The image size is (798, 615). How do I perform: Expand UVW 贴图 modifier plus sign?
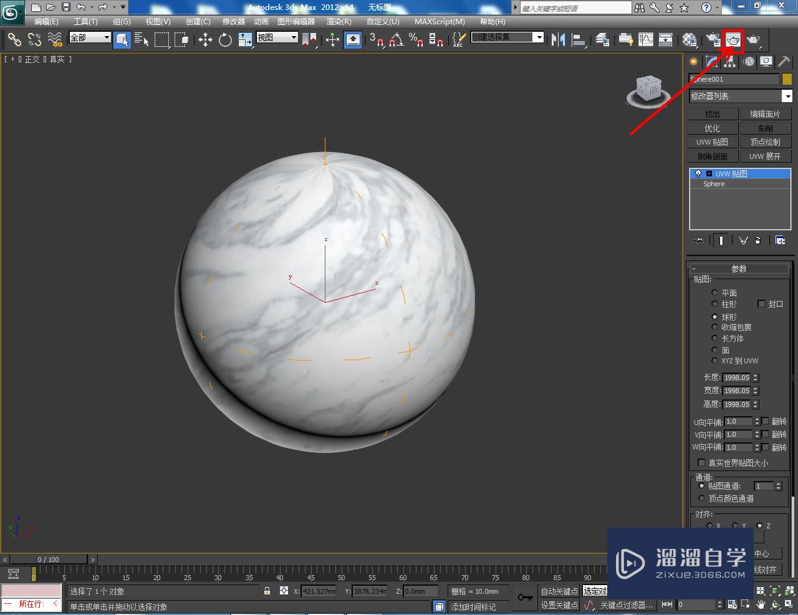[x=709, y=174]
